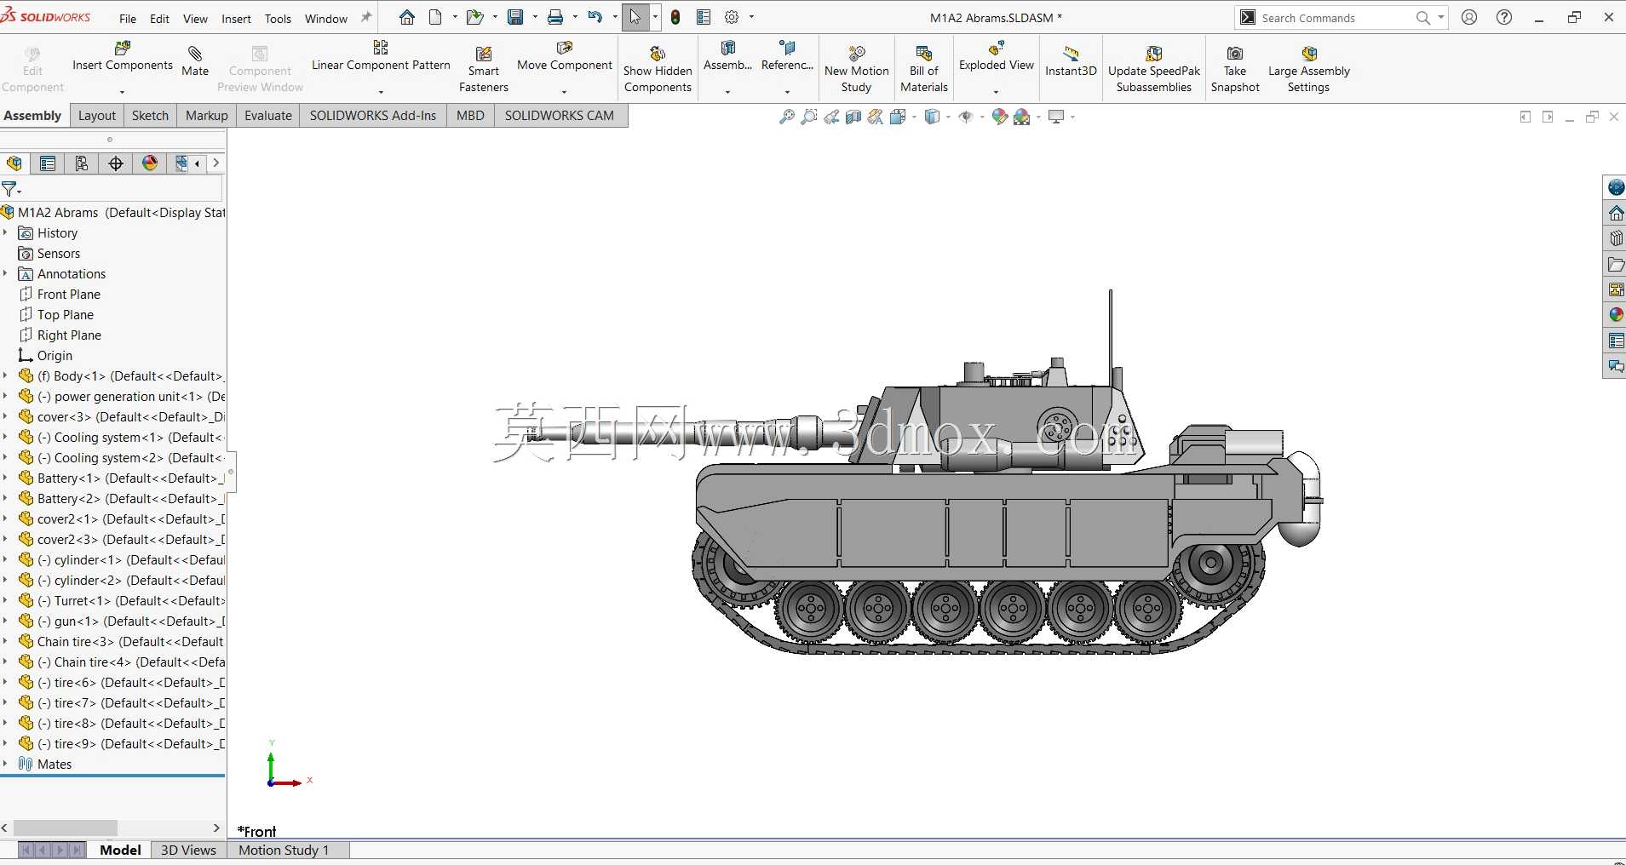
Task: Switch to 3D Views tab
Action: point(188,850)
